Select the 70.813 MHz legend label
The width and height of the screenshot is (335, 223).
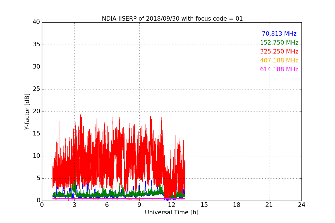tap(279, 34)
